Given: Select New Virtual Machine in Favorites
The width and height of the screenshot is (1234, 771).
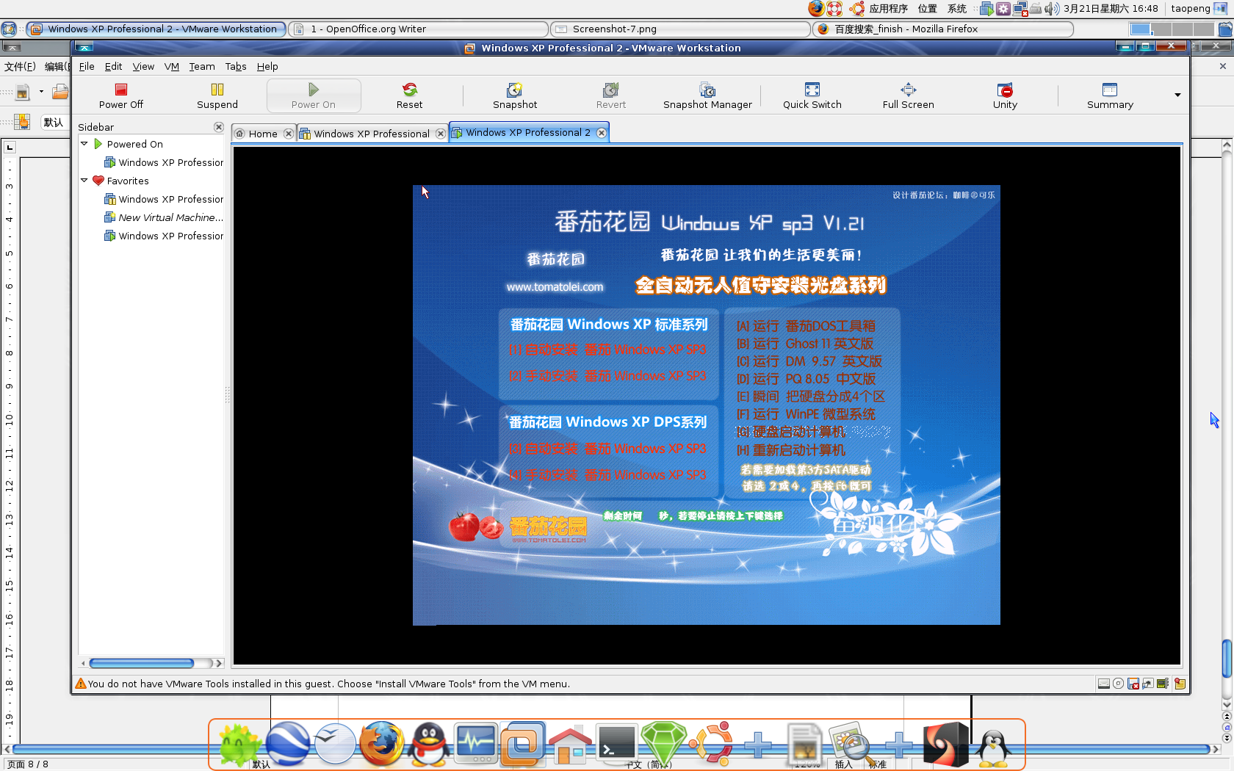Looking at the screenshot, I should (170, 217).
